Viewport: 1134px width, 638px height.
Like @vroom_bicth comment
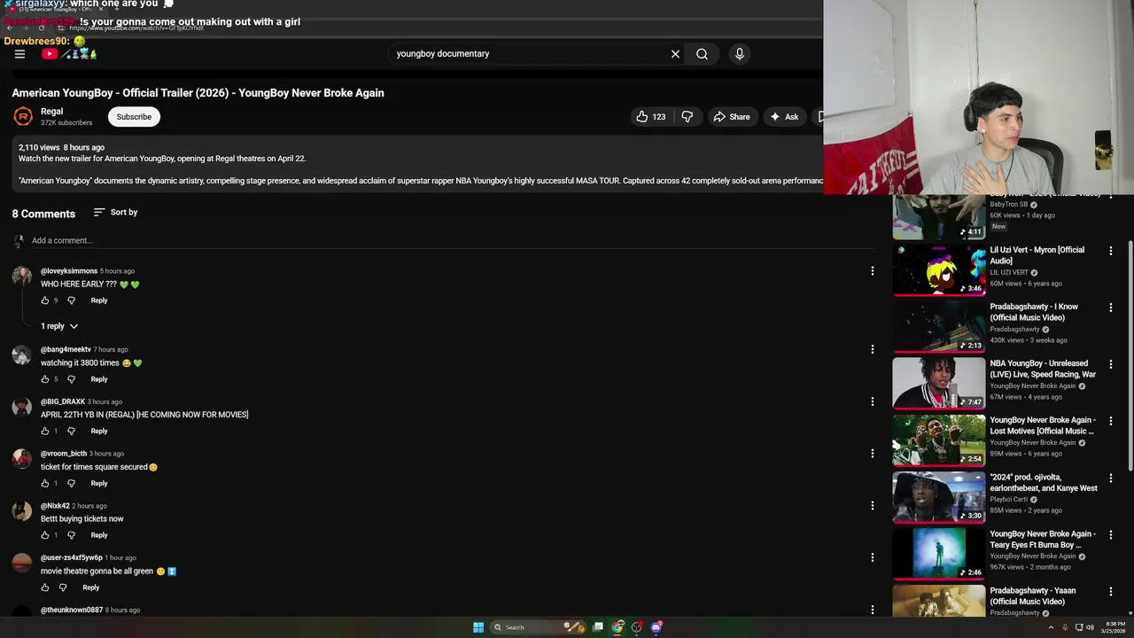click(x=45, y=484)
